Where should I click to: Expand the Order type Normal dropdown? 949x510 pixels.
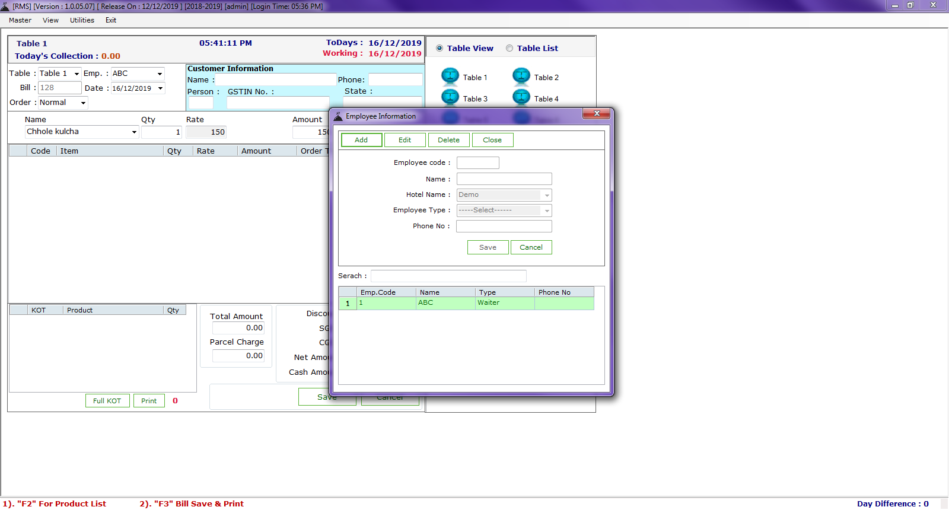point(83,103)
